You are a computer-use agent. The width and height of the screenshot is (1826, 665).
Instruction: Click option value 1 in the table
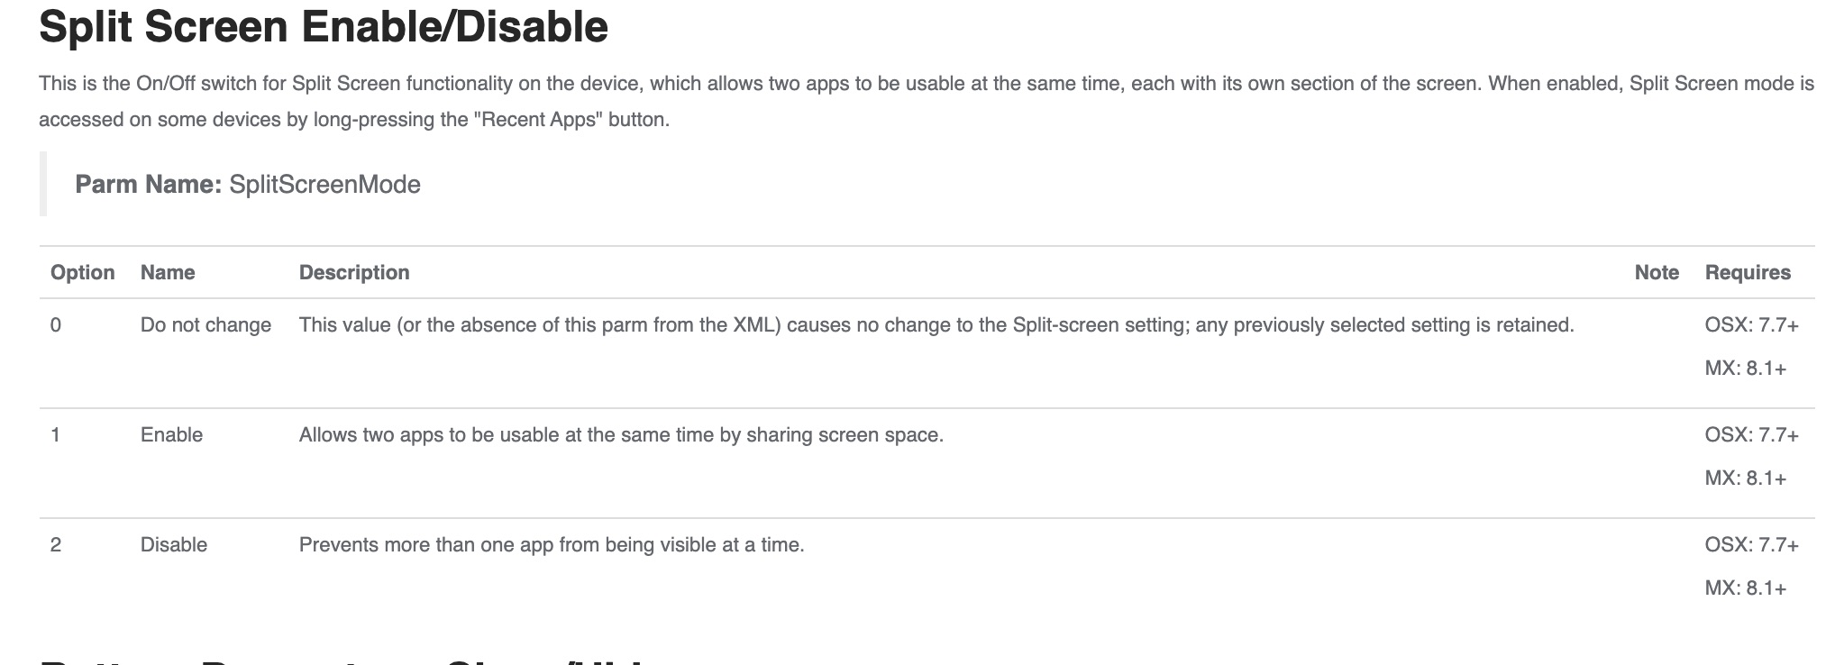[x=56, y=435]
